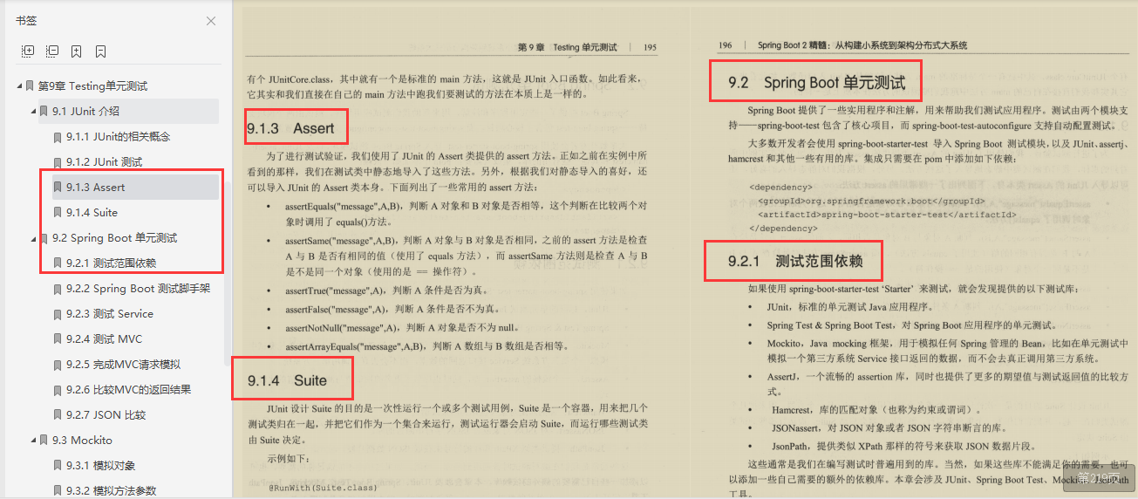Select the 9.1.3 Assert bookmark

coord(135,188)
